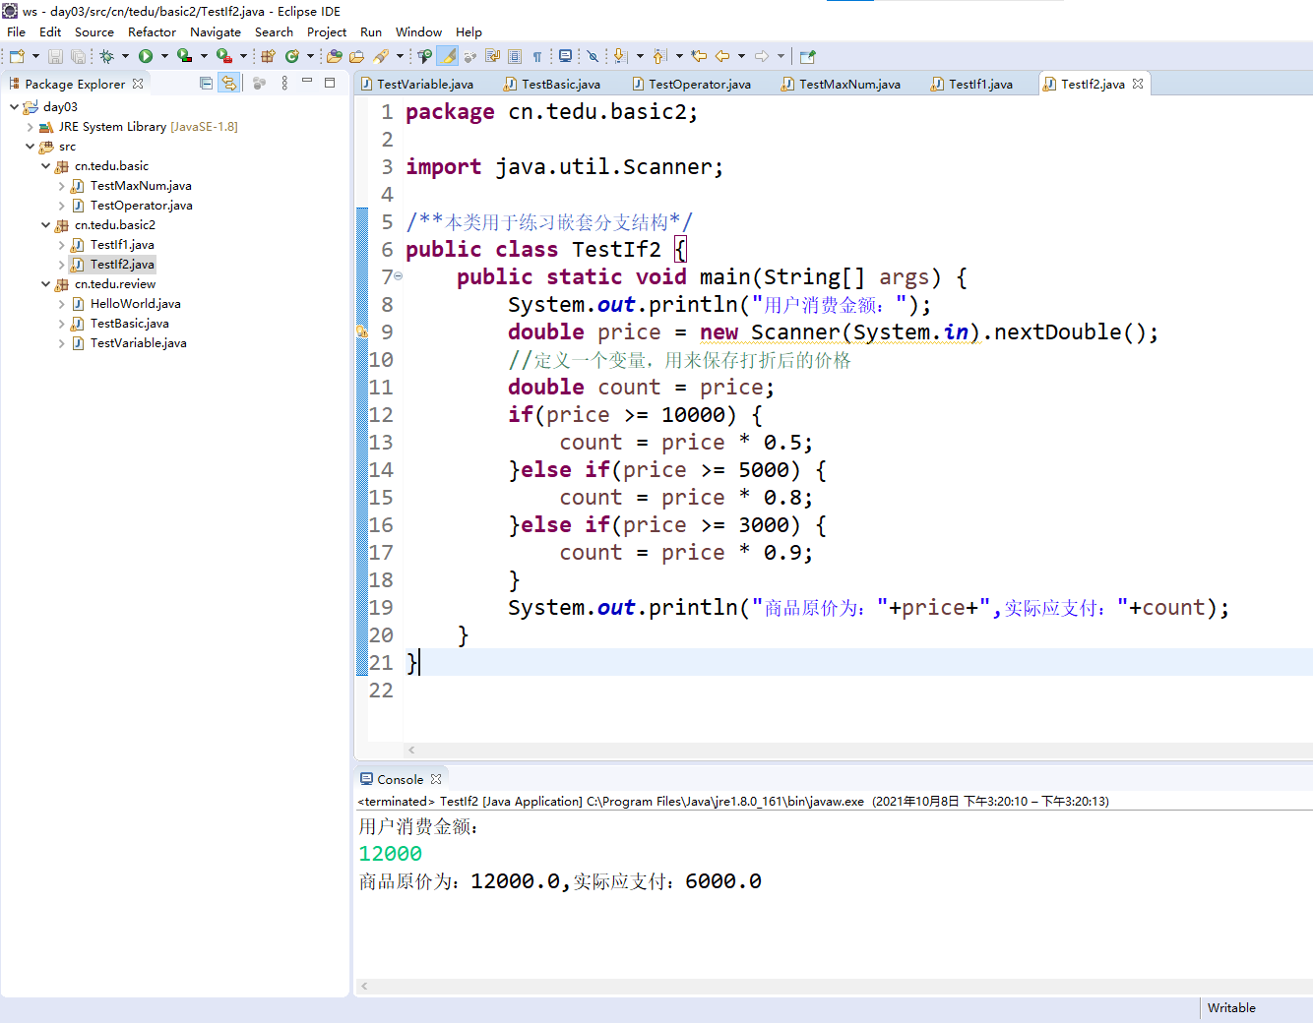
Task: Switch to the TestMaxNum.java editor tab
Action: [841, 84]
